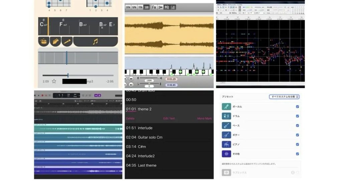Viewport: 342px width, 181px height.
Task: Tap the wide music note button
Action: point(95,42)
